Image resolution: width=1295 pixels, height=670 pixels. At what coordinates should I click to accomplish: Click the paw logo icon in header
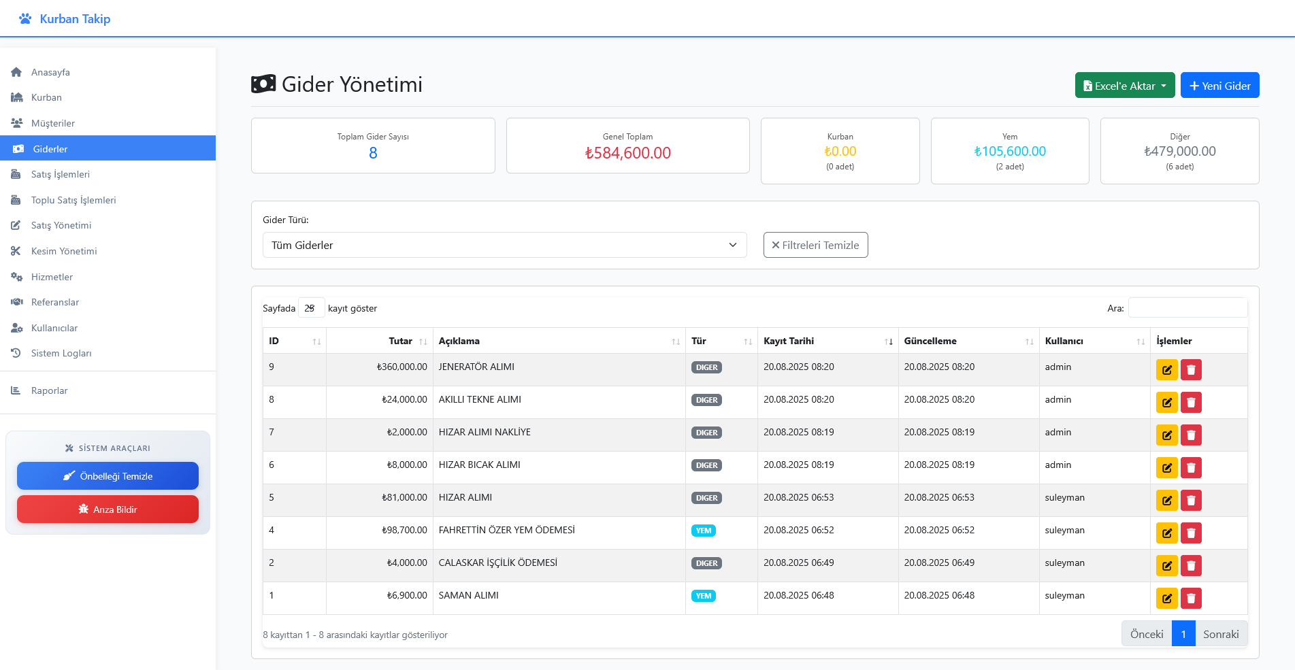[25, 19]
